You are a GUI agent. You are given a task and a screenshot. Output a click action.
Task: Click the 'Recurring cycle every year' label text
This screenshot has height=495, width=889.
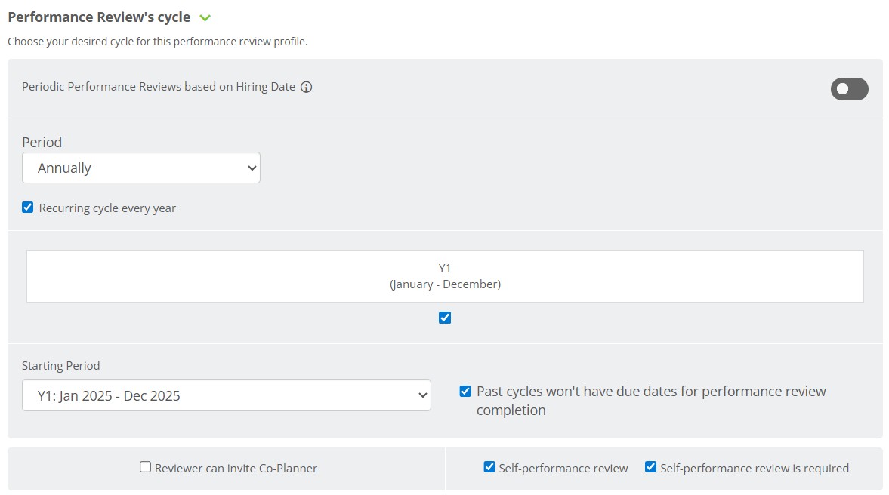107,208
